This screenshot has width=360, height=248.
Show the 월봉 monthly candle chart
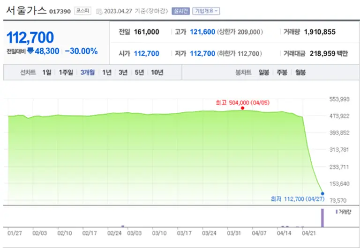pyautogui.click(x=300, y=73)
